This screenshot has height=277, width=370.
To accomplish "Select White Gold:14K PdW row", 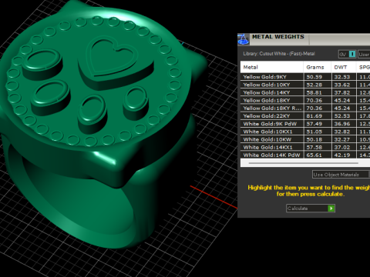I will pos(305,155).
